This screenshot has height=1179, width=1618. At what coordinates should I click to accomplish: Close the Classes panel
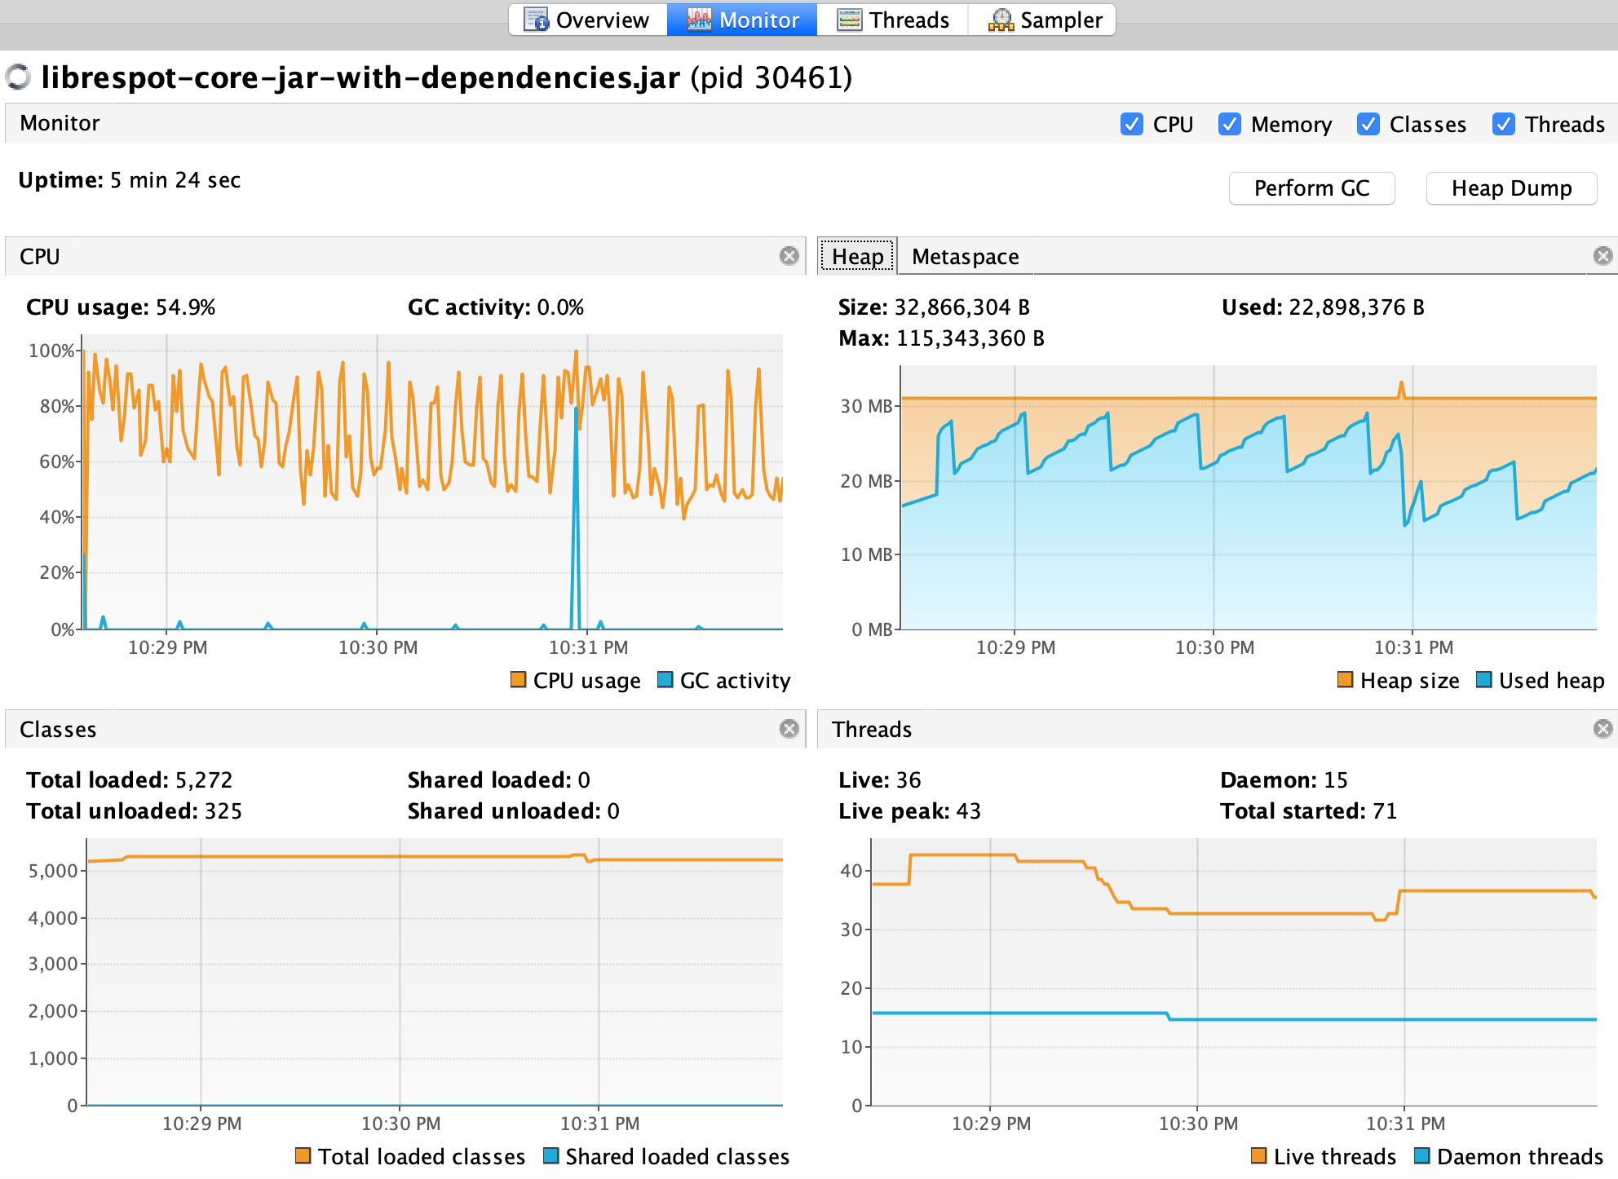click(789, 728)
